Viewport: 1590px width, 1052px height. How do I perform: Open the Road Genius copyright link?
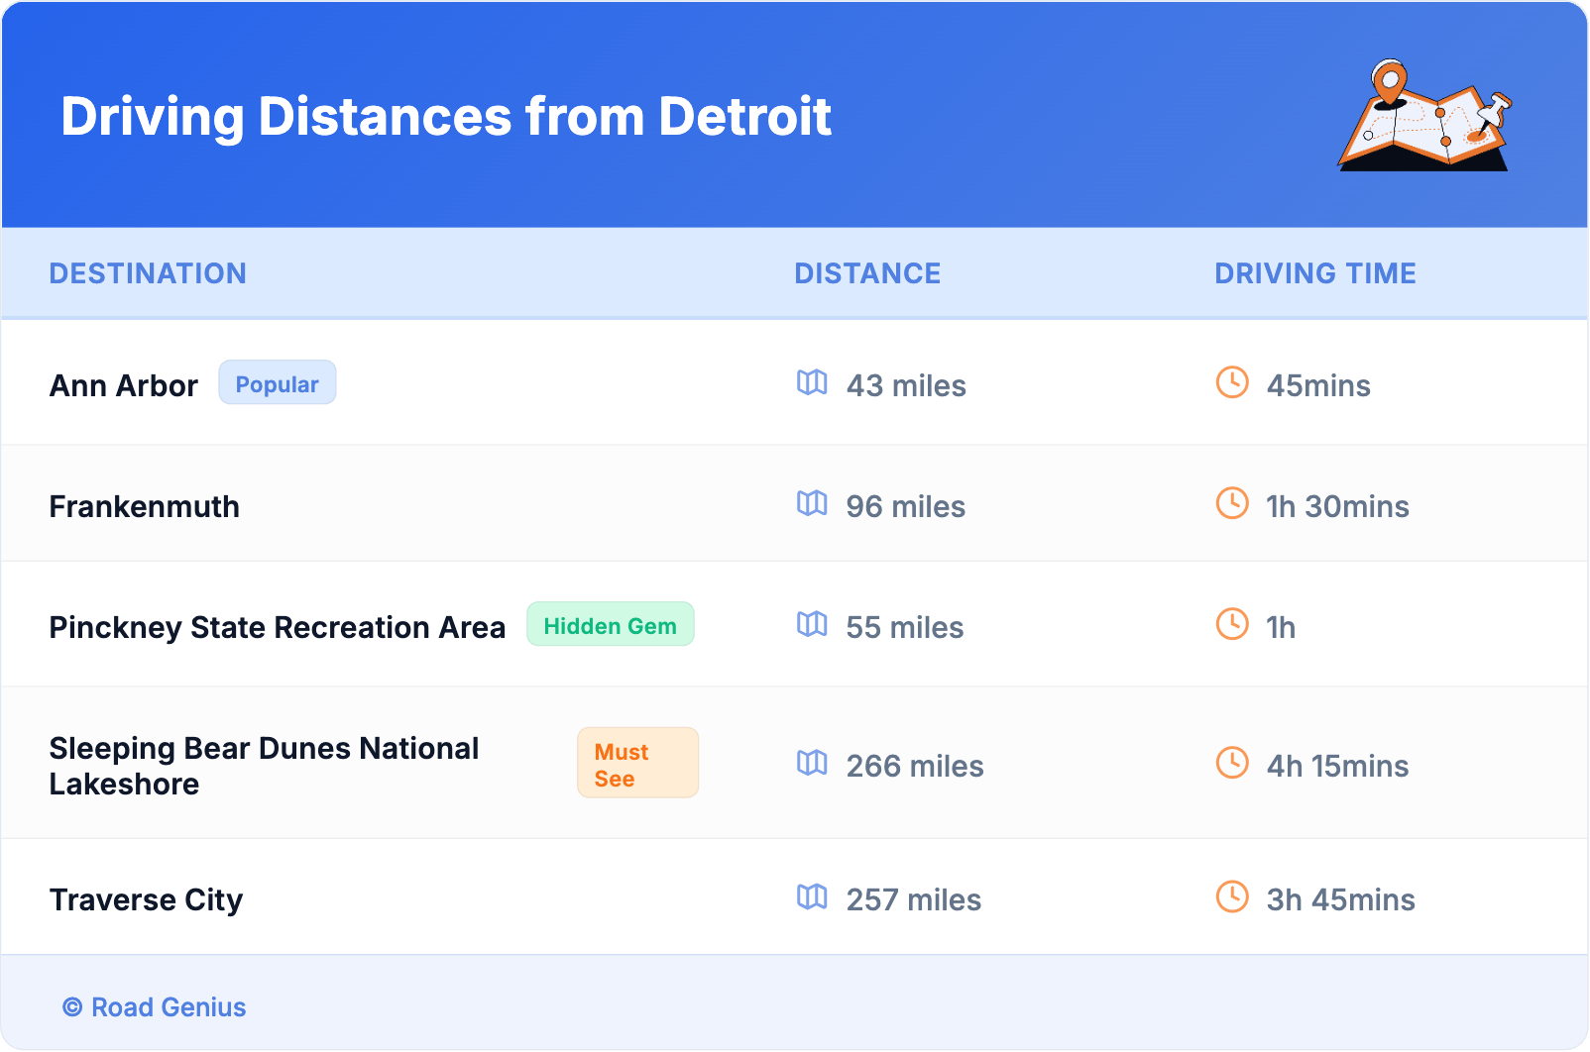(x=155, y=1007)
